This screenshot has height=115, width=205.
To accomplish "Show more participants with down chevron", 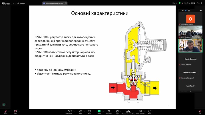I will (x=190, y=91).
